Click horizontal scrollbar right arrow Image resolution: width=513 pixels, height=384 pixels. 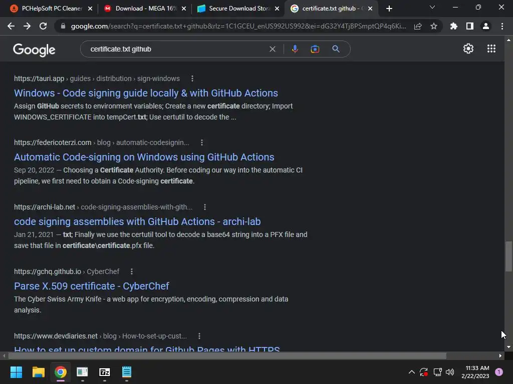[x=500, y=356]
